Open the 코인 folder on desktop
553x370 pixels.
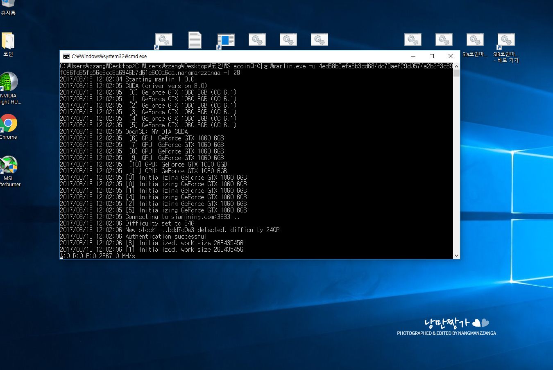click(8, 44)
